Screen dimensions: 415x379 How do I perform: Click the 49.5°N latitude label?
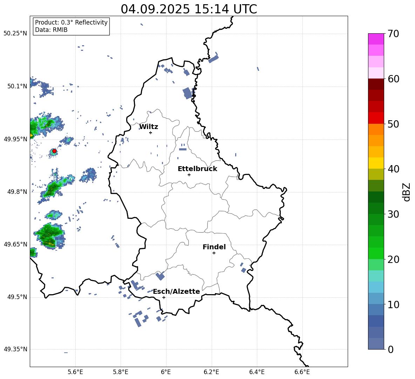coord(17,297)
